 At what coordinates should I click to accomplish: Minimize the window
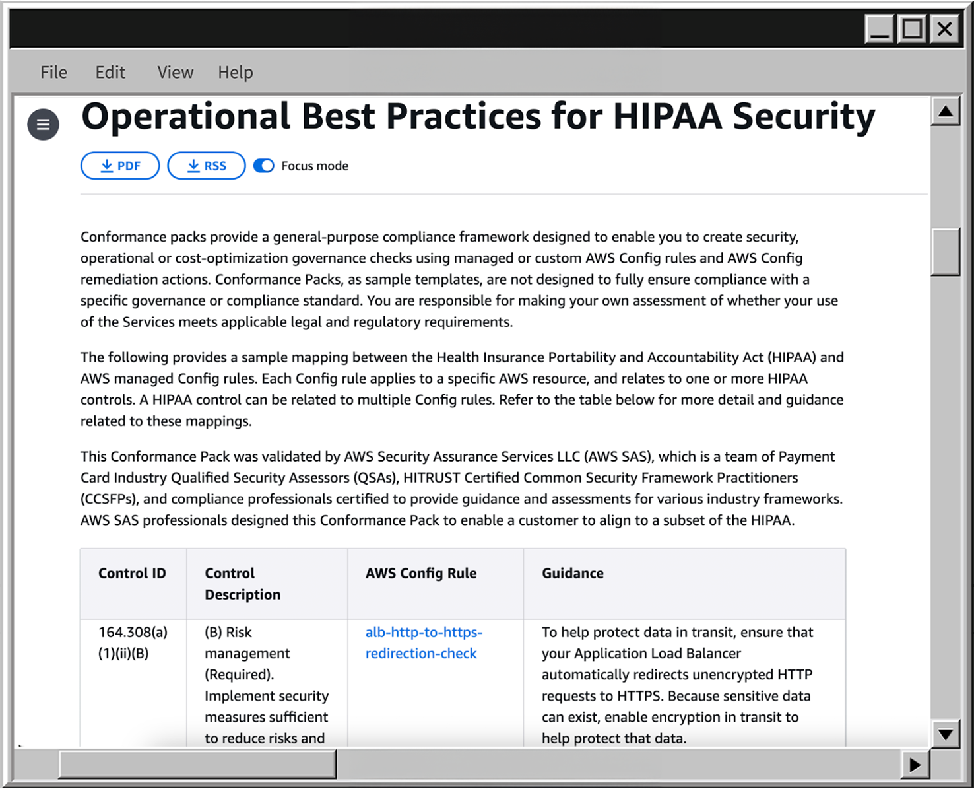click(880, 29)
